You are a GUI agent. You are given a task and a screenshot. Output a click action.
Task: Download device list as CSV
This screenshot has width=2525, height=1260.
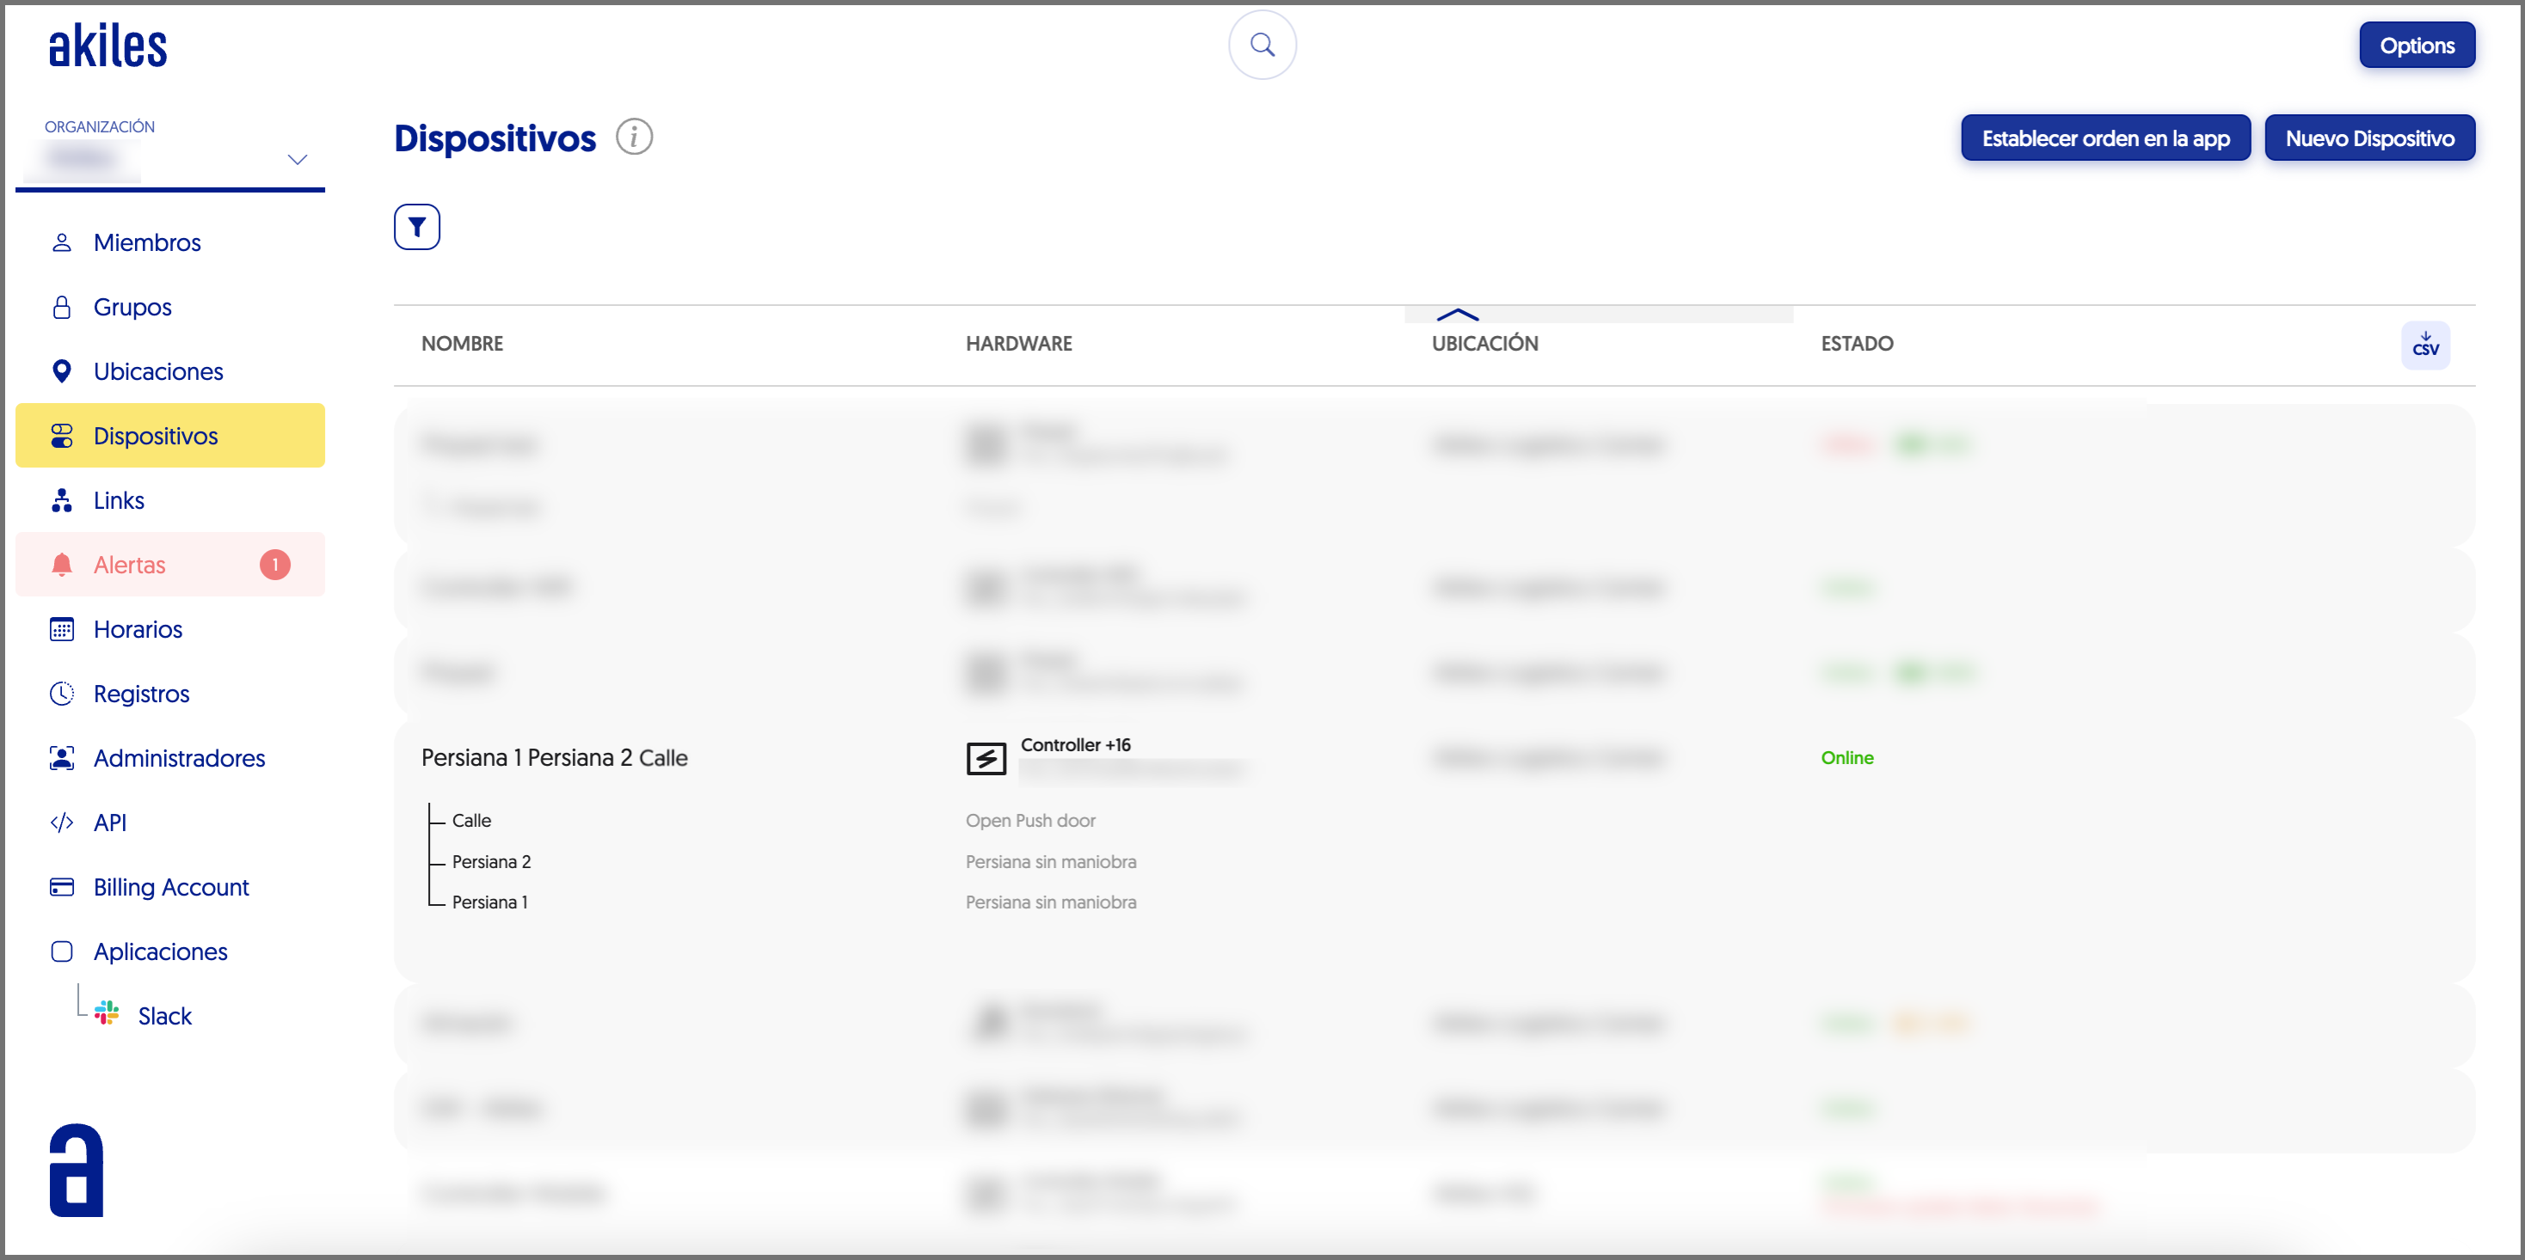click(x=2424, y=345)
